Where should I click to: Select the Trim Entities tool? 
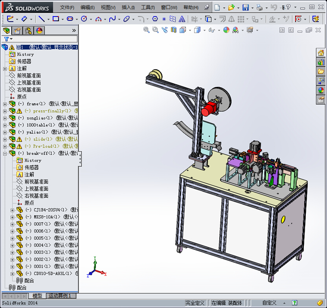coord(195,19)
